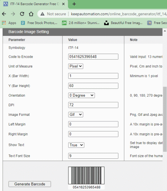This screenshot has height=191, width=167.
Task: Open Show Text True dropdown
Action: point(76,145)
